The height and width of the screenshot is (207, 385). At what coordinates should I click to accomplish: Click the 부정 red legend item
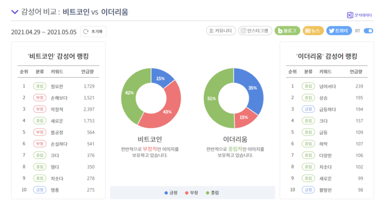tap(191, 193)
